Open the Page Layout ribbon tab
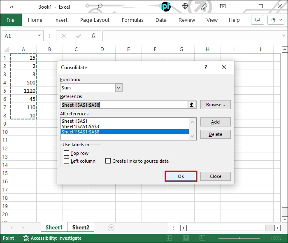The height and width of the screenshot is (243, 288). [x=95, y=20]
